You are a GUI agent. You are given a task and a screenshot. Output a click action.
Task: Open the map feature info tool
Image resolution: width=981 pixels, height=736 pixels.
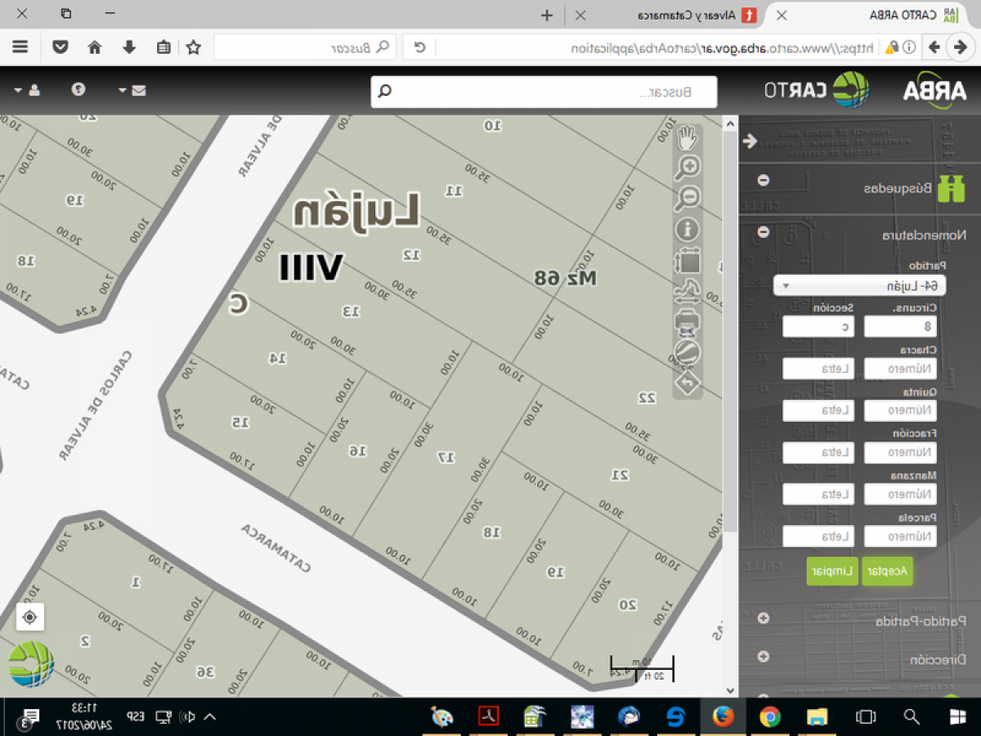pyautogui.click(x=688, y=228)
